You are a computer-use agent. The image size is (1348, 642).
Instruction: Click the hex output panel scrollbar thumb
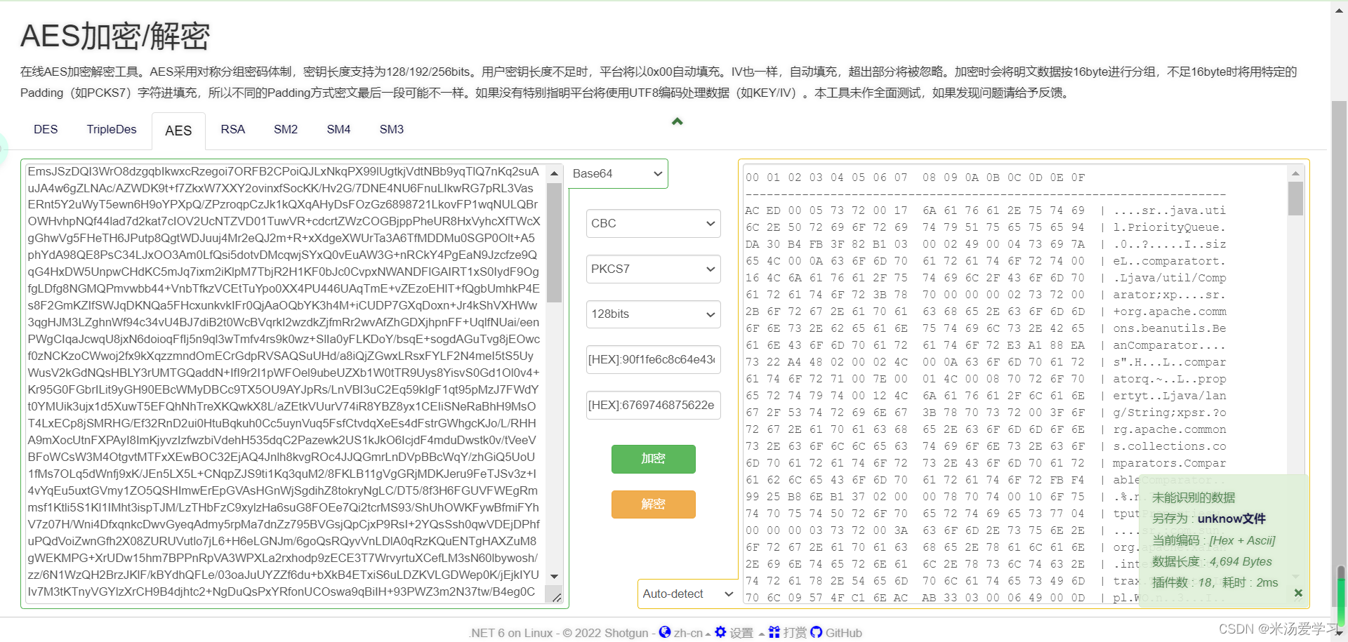click(1295, 199)
